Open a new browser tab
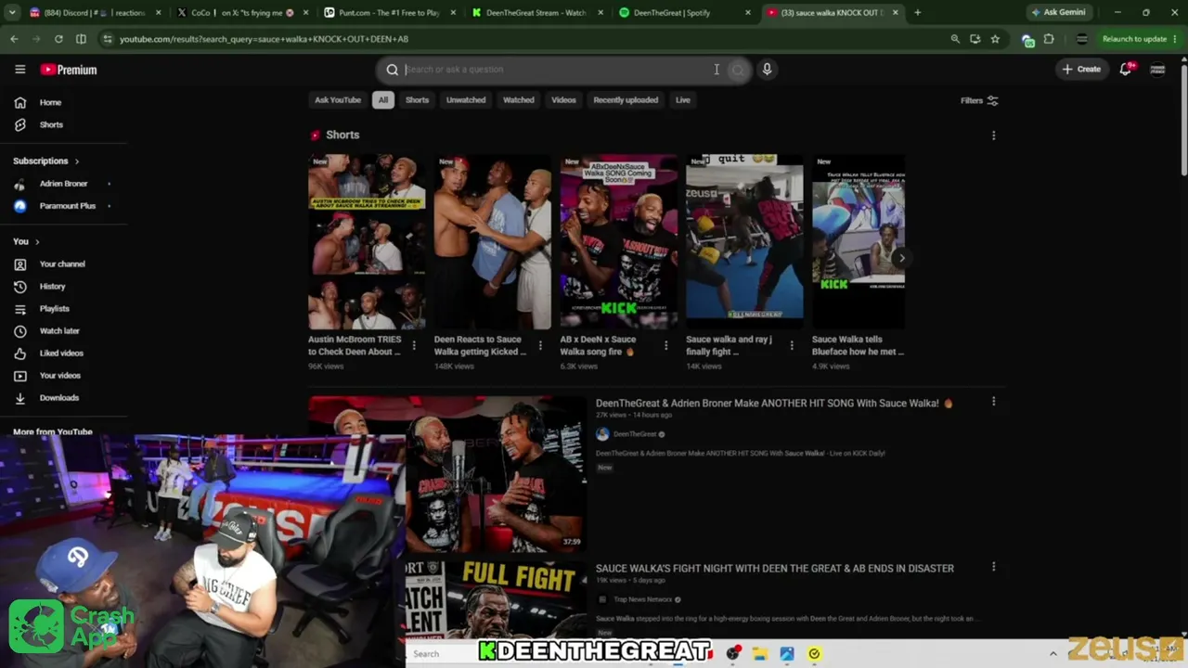The height and width of the screenshot is (668, 1188). 918,13
